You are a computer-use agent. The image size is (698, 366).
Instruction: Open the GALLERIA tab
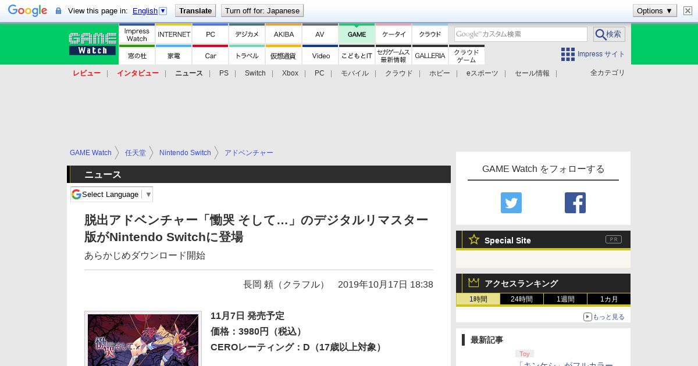click(x=430, y=55)
